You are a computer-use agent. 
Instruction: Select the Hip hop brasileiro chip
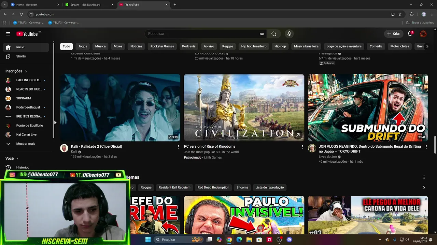pos(254,46)
